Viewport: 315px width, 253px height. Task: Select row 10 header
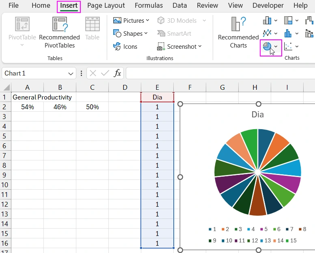tap(4, 185)
